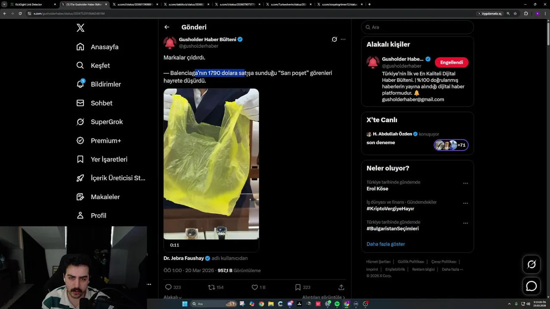Click the browser address bar URL
Image resolution: width=550 pixels, height=309 pixels.
(x=69, y=13)
